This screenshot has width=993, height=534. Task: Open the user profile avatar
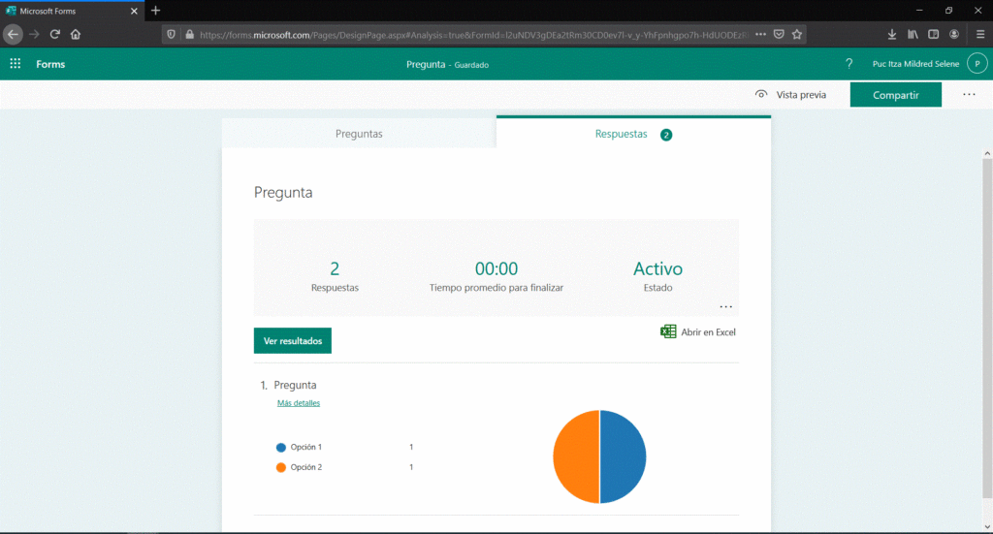[x=977, y=64]
